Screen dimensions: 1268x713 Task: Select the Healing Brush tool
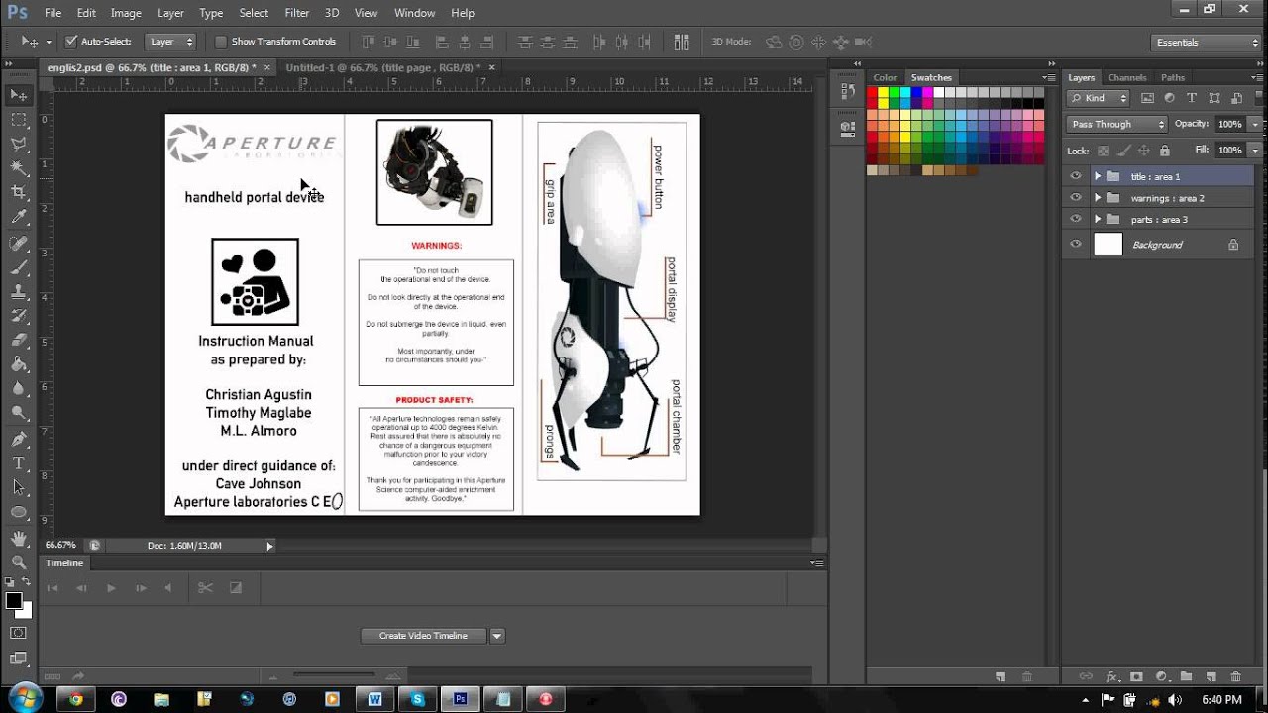19,244
